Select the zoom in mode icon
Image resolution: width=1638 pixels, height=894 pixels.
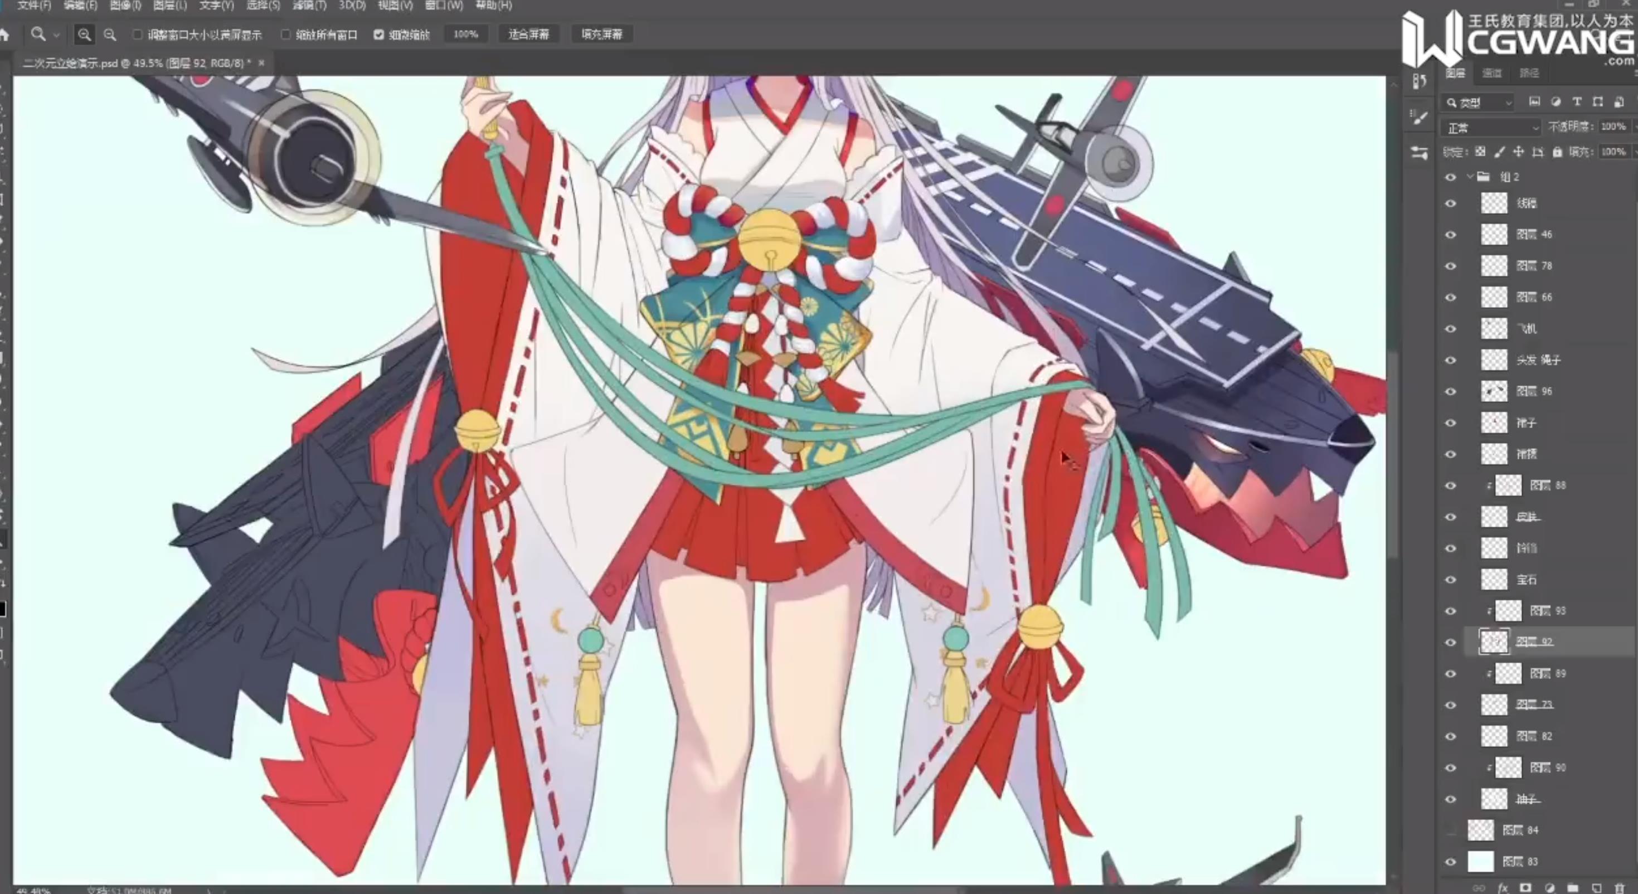tap(84, 35)
